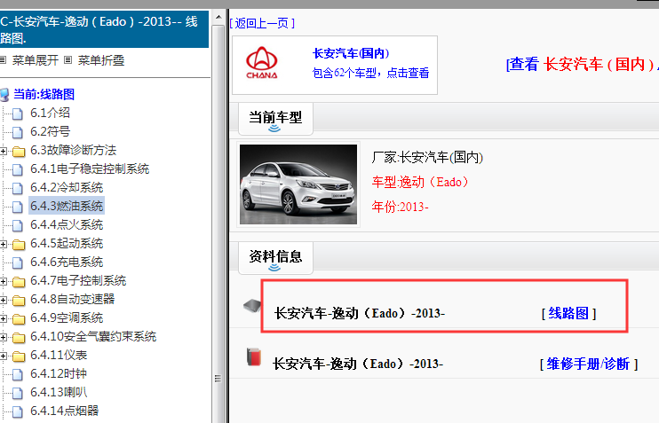
Task: Click the page icon beside 6.4.4点火系统
Action: tap(17, 225)
